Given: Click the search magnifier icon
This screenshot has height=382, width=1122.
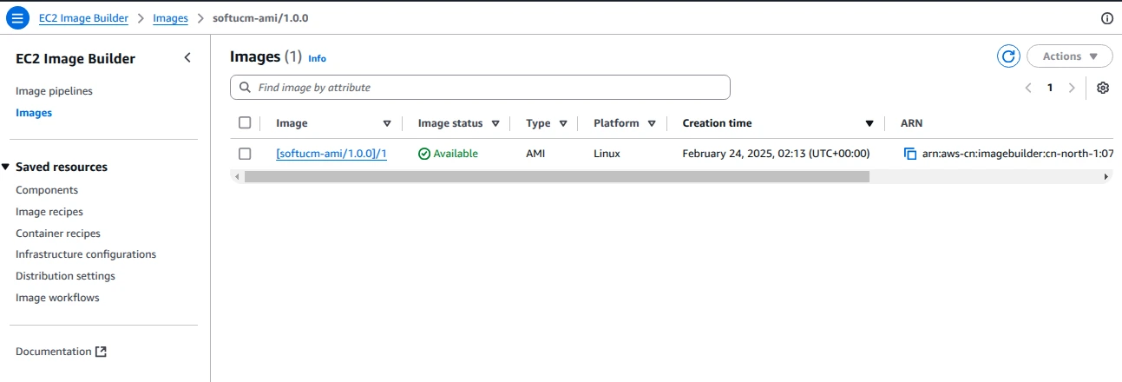Looking at the screenshot, I should click(245, 88).
